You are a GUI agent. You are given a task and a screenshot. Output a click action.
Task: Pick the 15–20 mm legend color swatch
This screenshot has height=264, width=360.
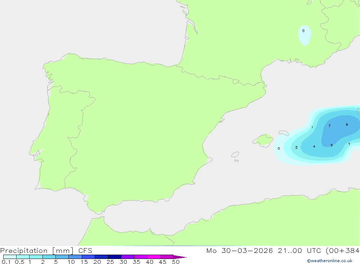[x=88, y=257]
